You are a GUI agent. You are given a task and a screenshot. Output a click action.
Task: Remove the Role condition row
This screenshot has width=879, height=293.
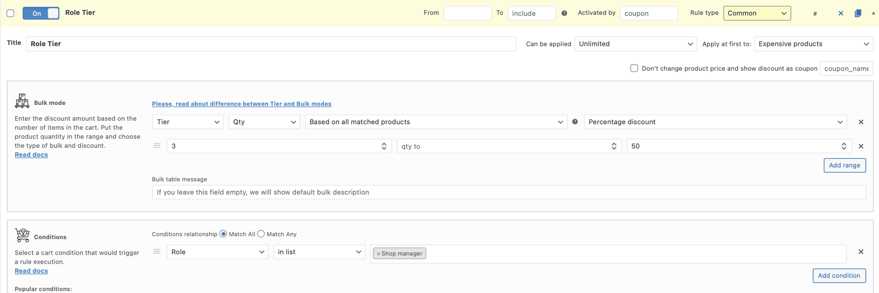861,252
